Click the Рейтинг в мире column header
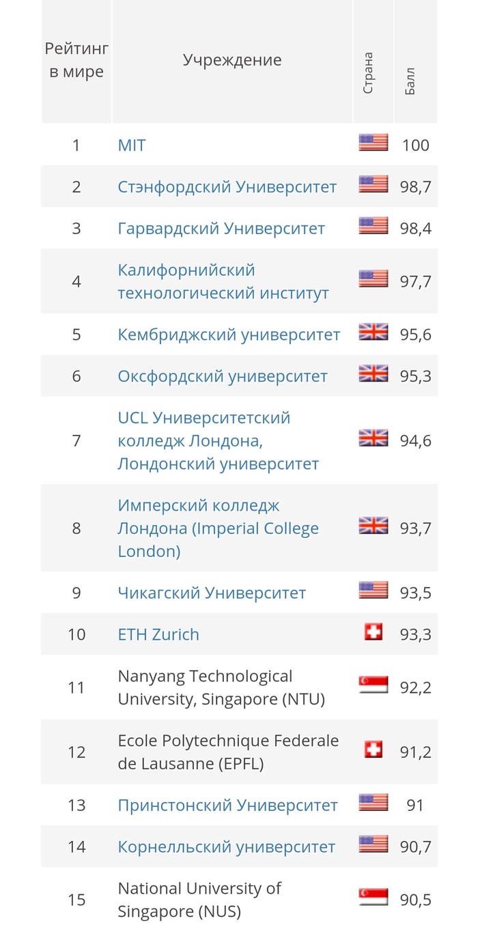This screenshot has width=478, height=925. pyautogui.click(x=76, y=60)
